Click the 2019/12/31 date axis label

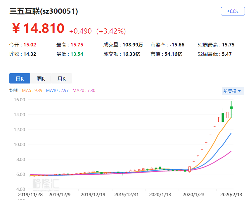(x=127, y=195)
